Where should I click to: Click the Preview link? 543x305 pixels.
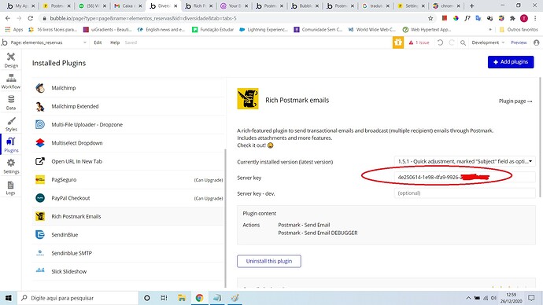[519, 42]
